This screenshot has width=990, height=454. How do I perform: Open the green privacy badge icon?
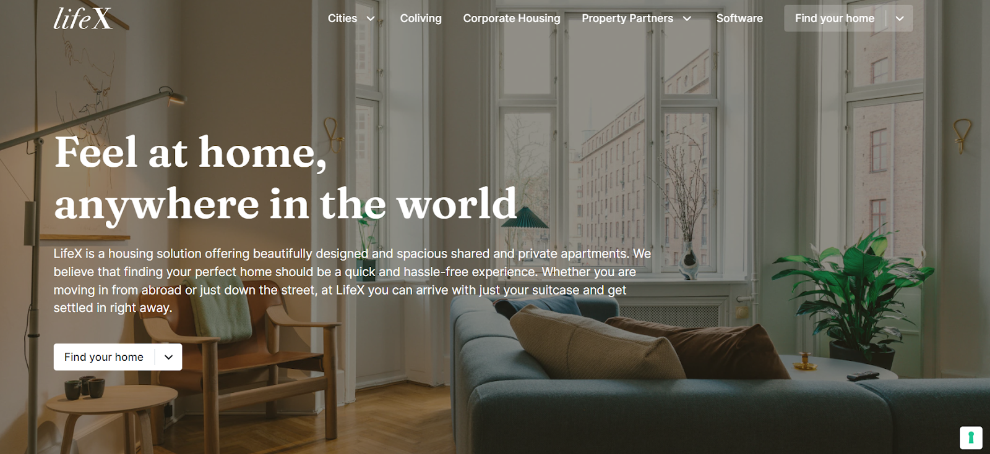click(971, 438)
